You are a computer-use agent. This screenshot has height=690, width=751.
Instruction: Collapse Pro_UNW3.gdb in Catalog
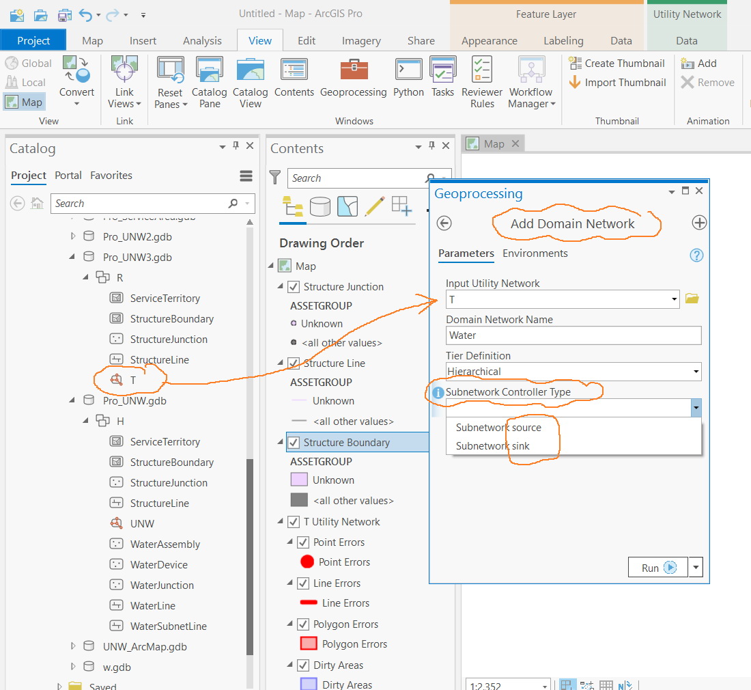(x=72, y=257)
